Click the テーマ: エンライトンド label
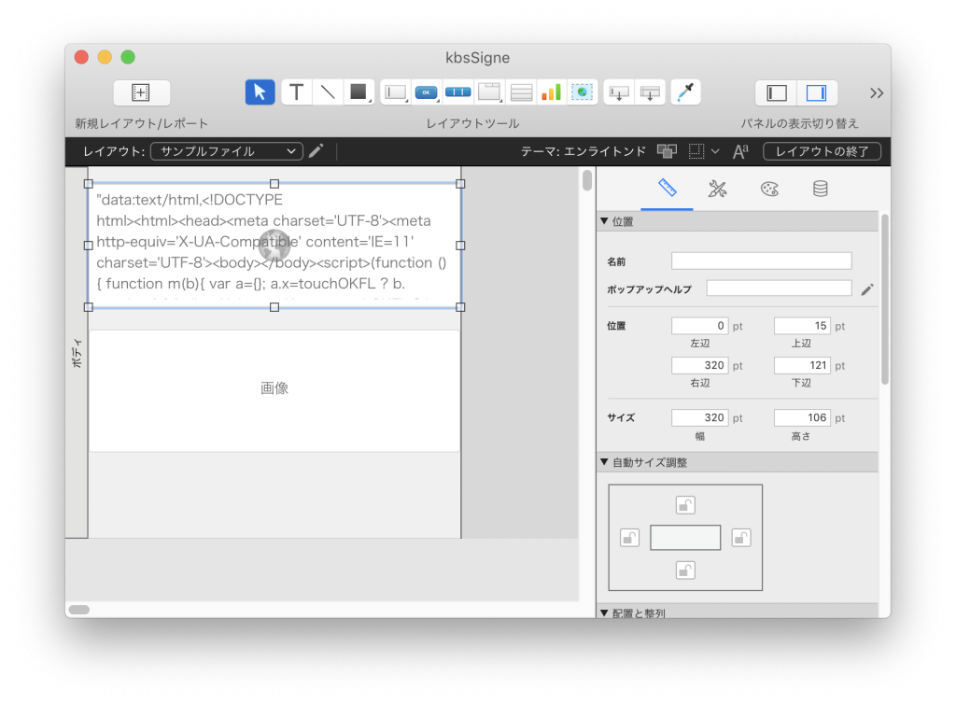The height and width of the screenshot is (704, 956). pyautogui.click(x=583, y=151)
